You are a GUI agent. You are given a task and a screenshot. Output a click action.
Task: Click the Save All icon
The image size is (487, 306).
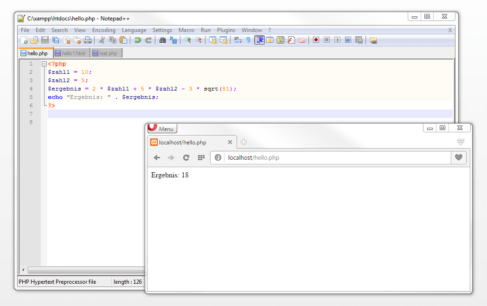pos(56,40)
